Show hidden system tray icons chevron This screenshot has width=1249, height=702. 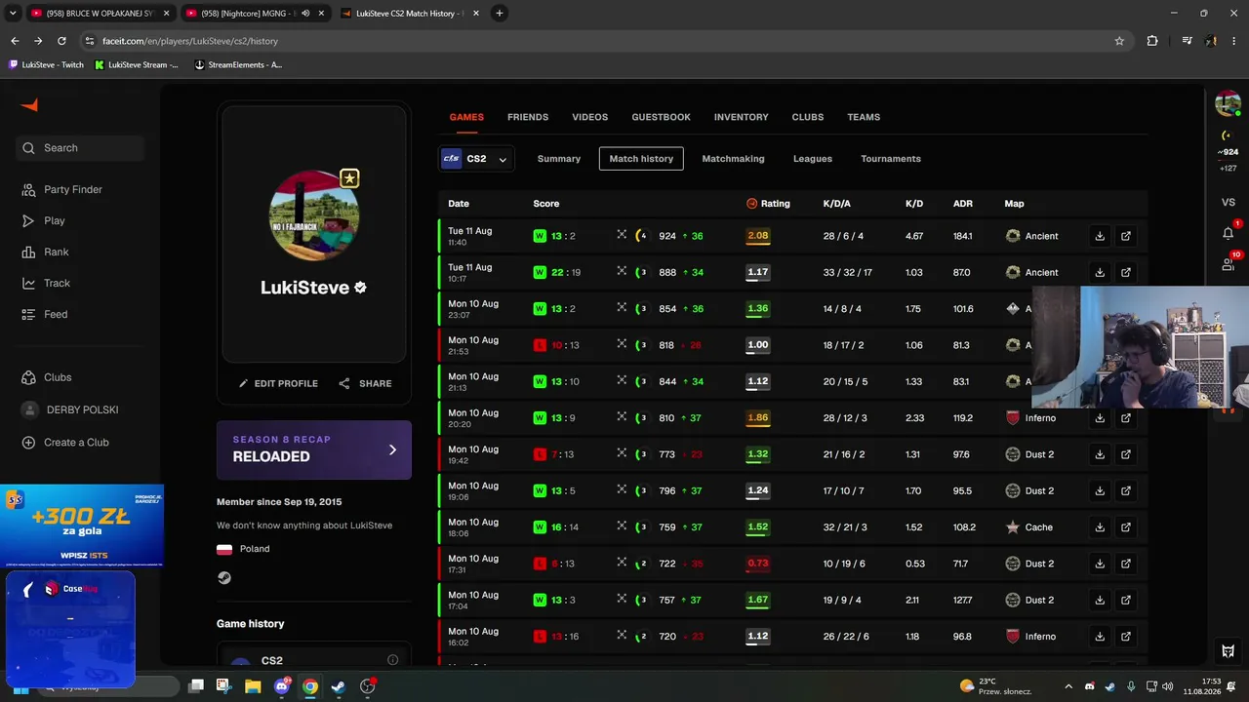point(1068,686)
